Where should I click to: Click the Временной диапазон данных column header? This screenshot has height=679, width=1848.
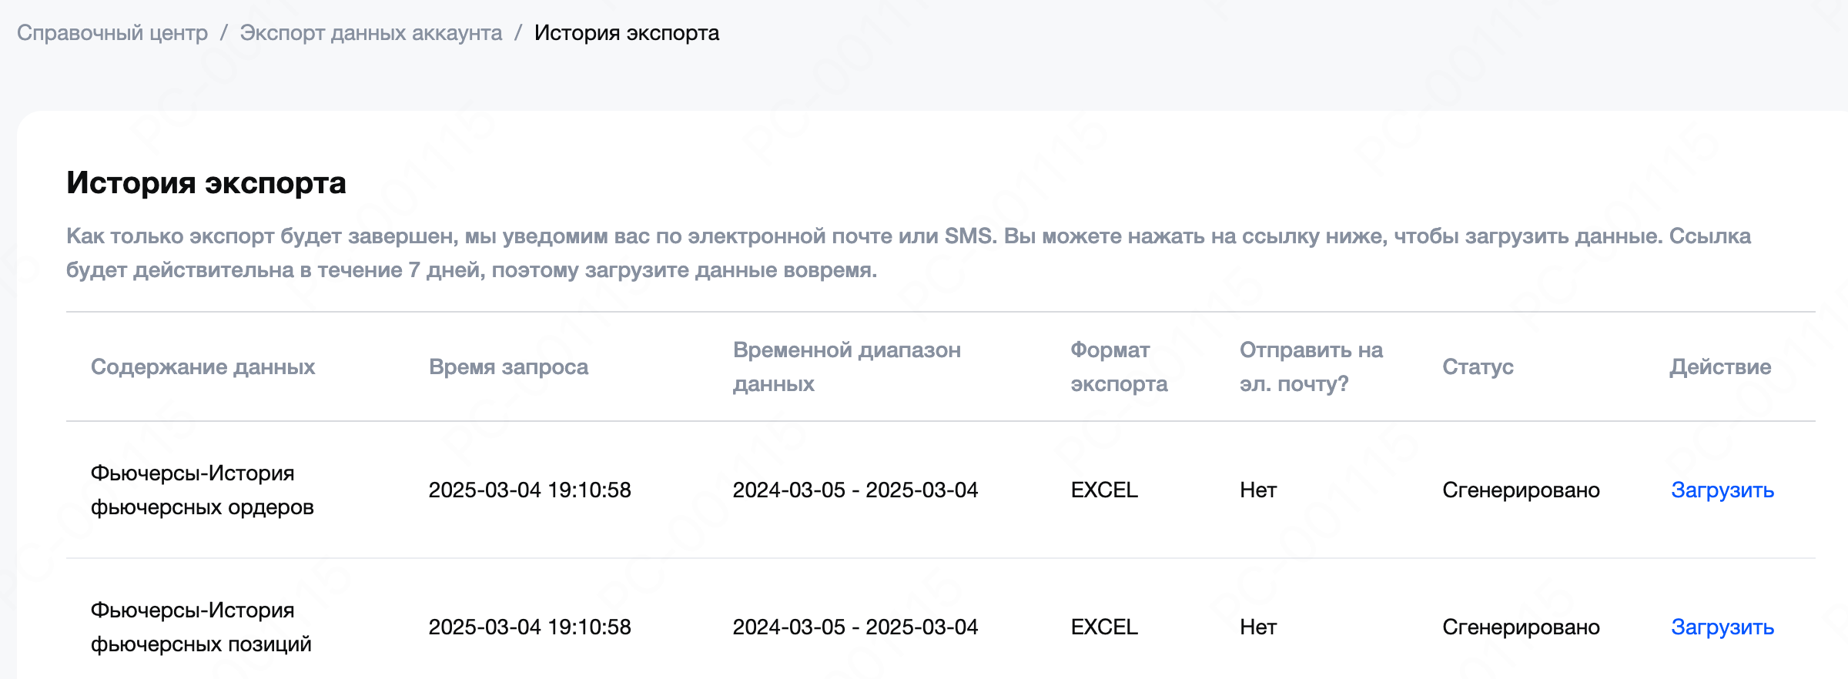[x=847, y=367]
